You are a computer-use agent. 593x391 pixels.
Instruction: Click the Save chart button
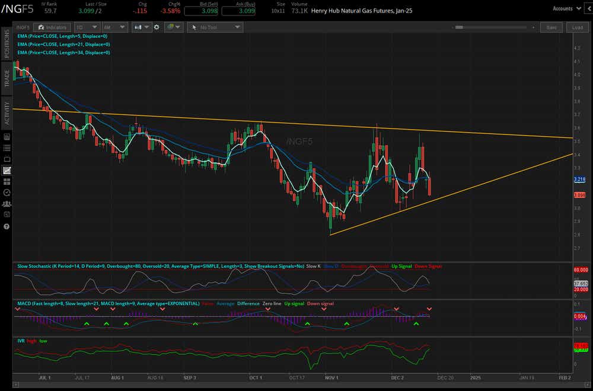coord(551,27)
